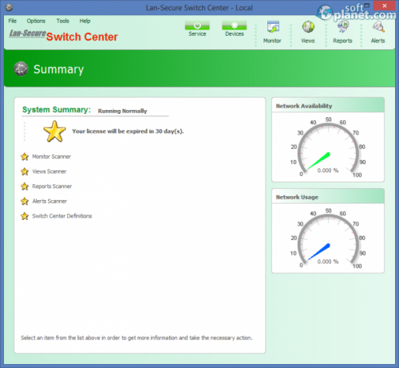Click star icon beside Views Scanner
The width and height of the screenshot is (399, 368).
tap(25, 171)
